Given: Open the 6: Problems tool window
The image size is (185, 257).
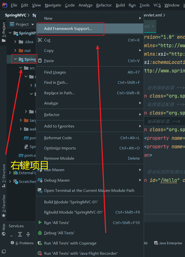Looking at the screenshot, I should pyautogui.click(x=22, y=243).
